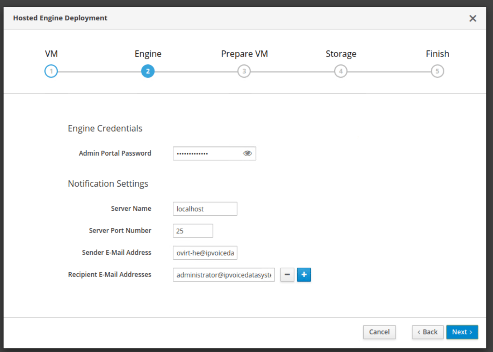The width and height of the screenshot is (493, 352).
Task: Select the step 2 Engine circle
Action: point(148,71)
